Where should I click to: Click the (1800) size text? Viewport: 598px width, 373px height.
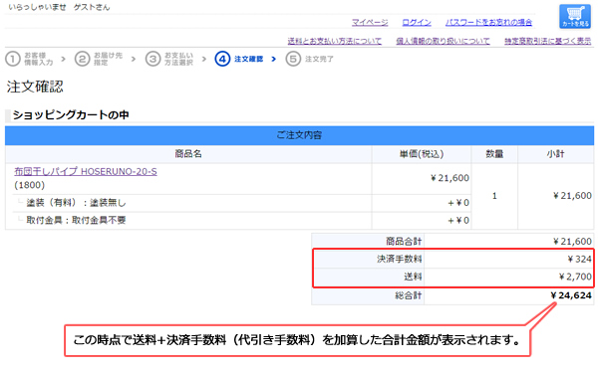[x=29, y=185]
